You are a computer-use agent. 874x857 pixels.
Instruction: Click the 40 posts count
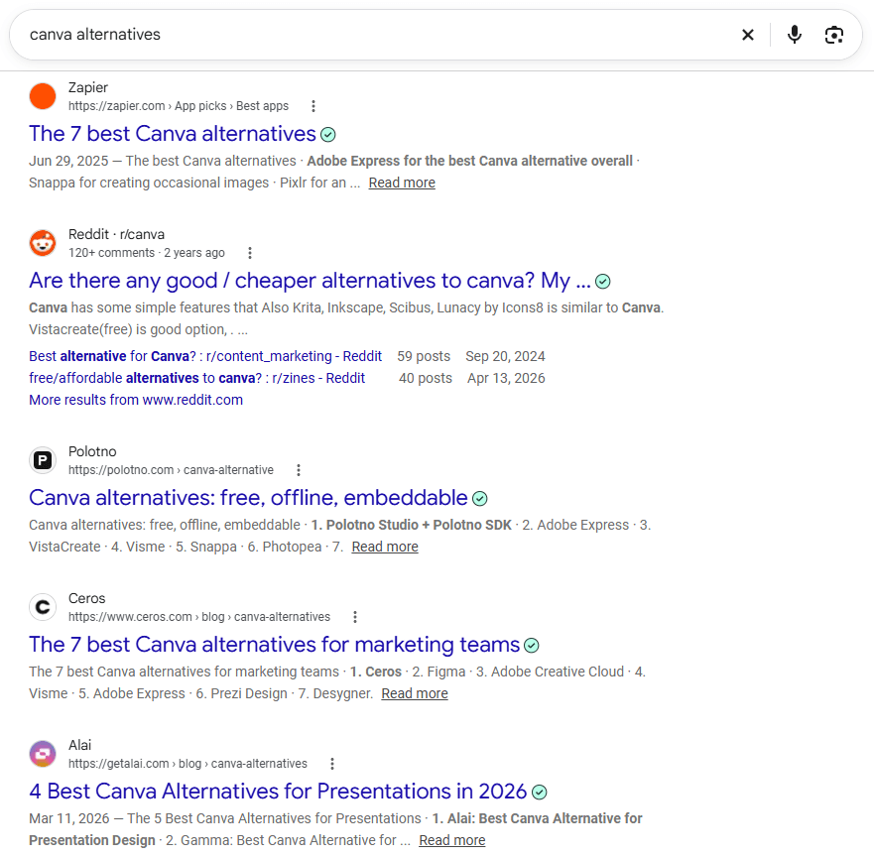(x=426, y=378)
